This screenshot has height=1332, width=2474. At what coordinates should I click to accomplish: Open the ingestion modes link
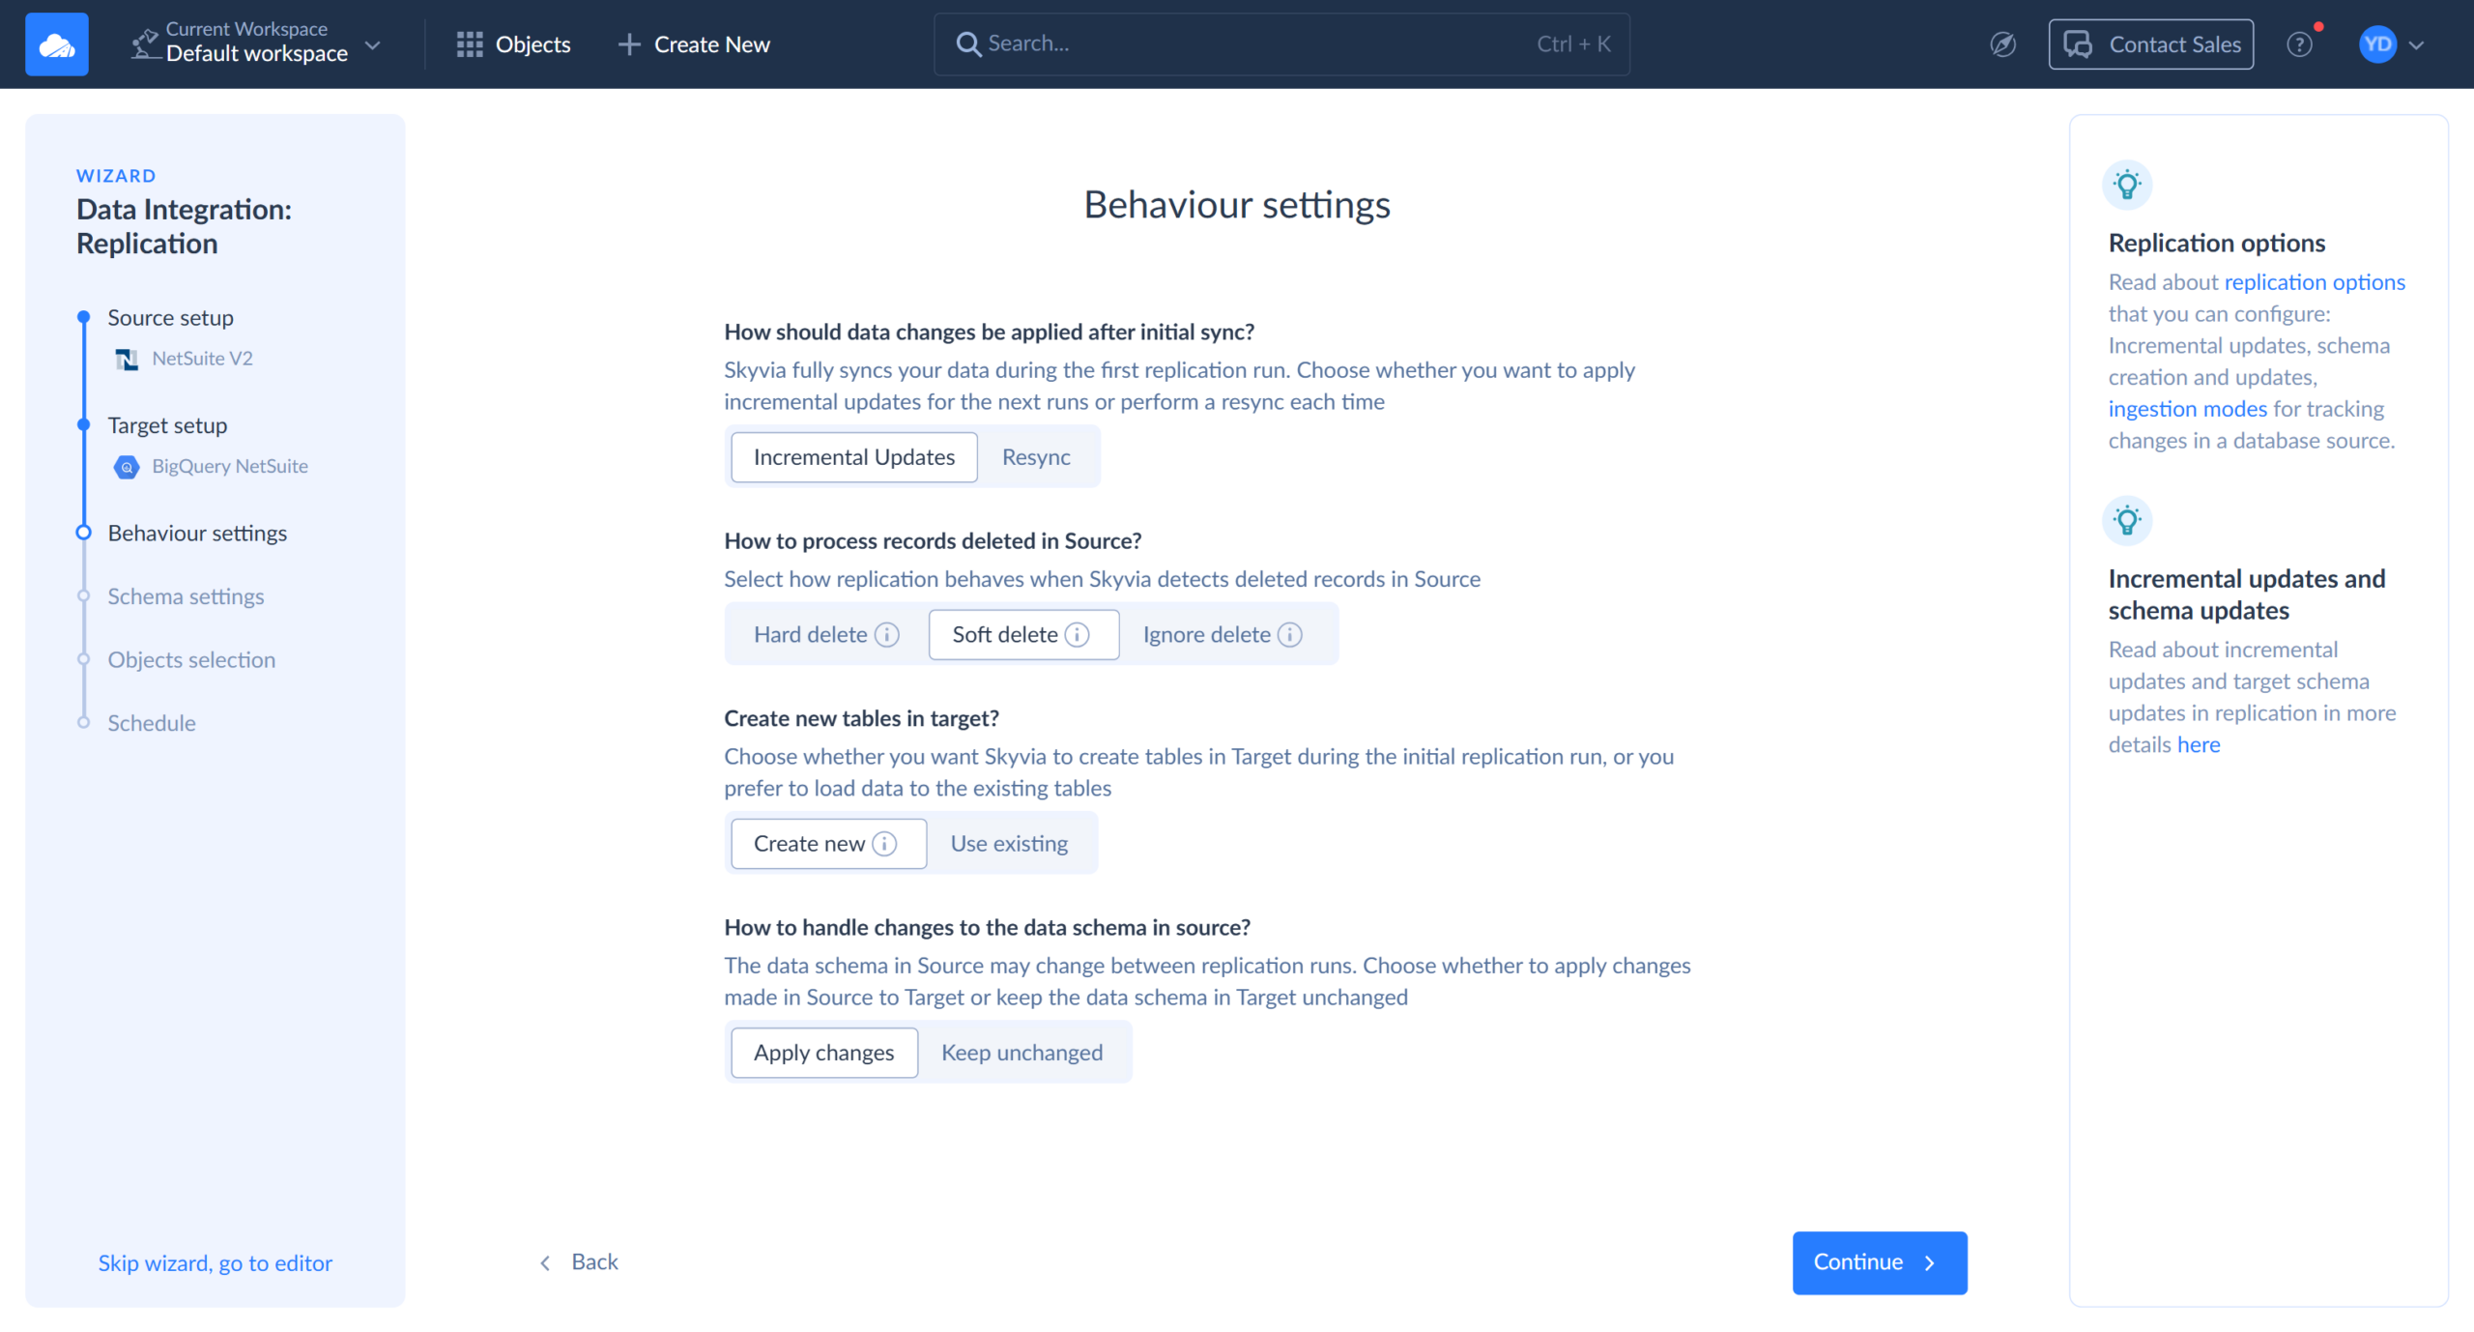coord(2187,409)
